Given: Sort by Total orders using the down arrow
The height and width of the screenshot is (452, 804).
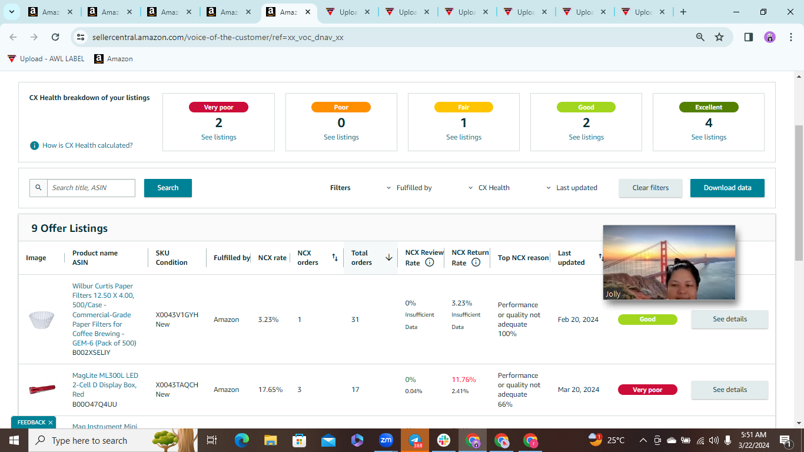Looking at the screenshot, I should coord(389,258).
